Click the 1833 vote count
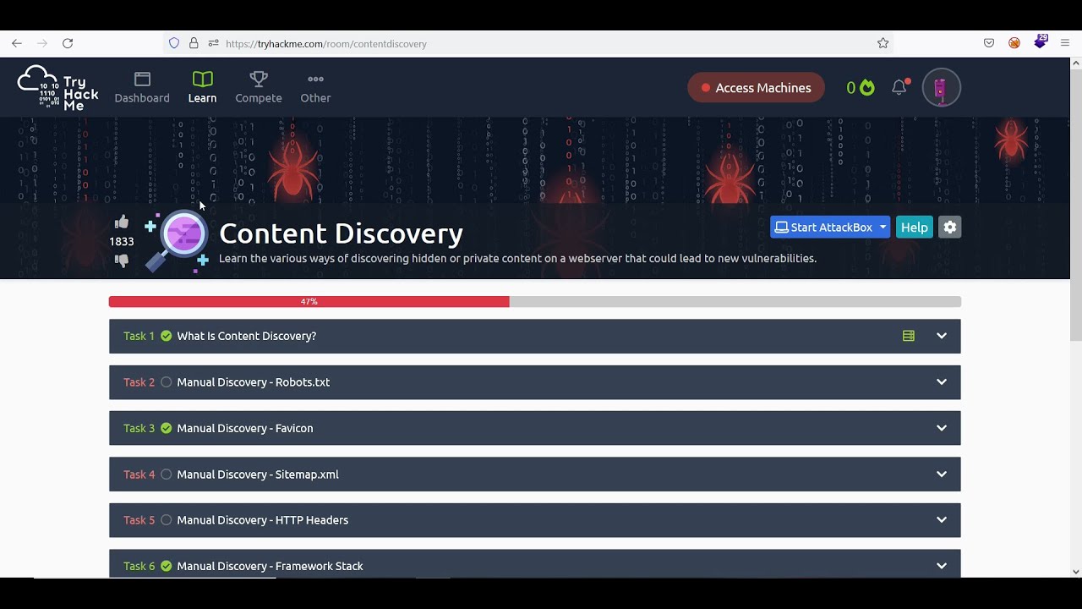 pos(122,241)
